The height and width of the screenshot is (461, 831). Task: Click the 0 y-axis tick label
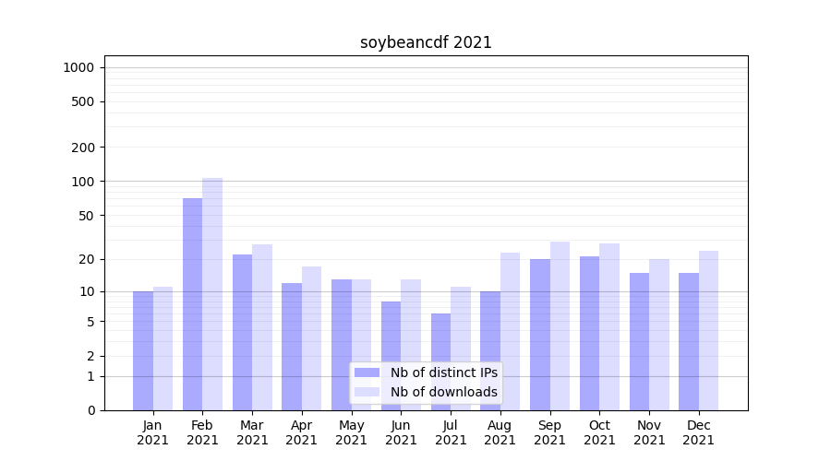point(90,410)
